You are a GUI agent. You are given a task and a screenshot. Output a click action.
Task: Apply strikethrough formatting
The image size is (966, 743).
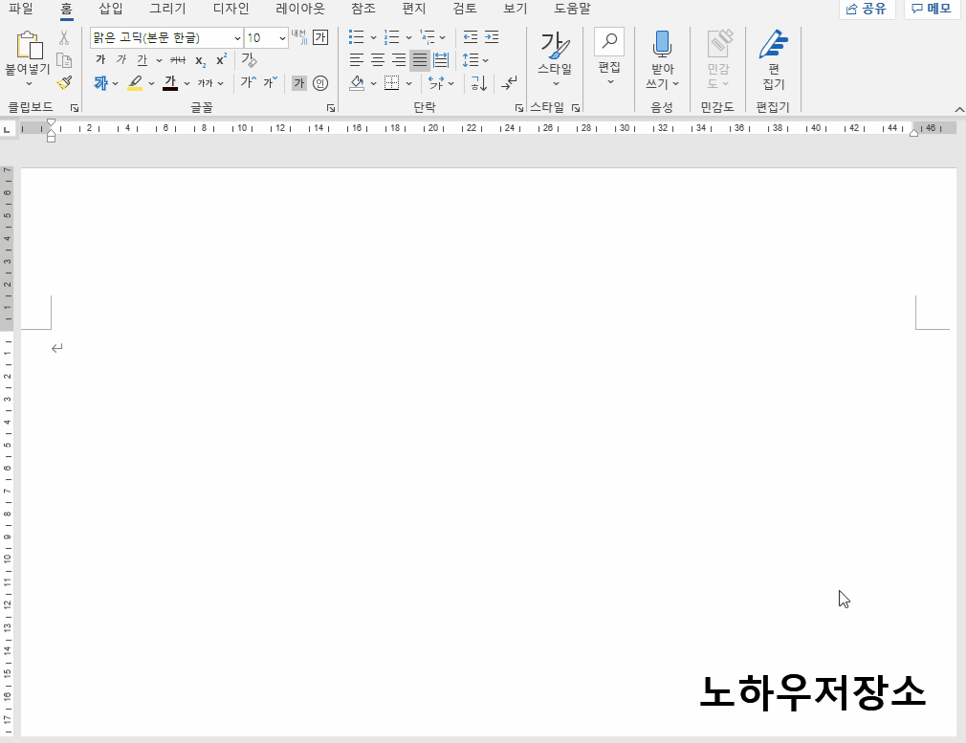pyautogui.click(x=178, y=59)
